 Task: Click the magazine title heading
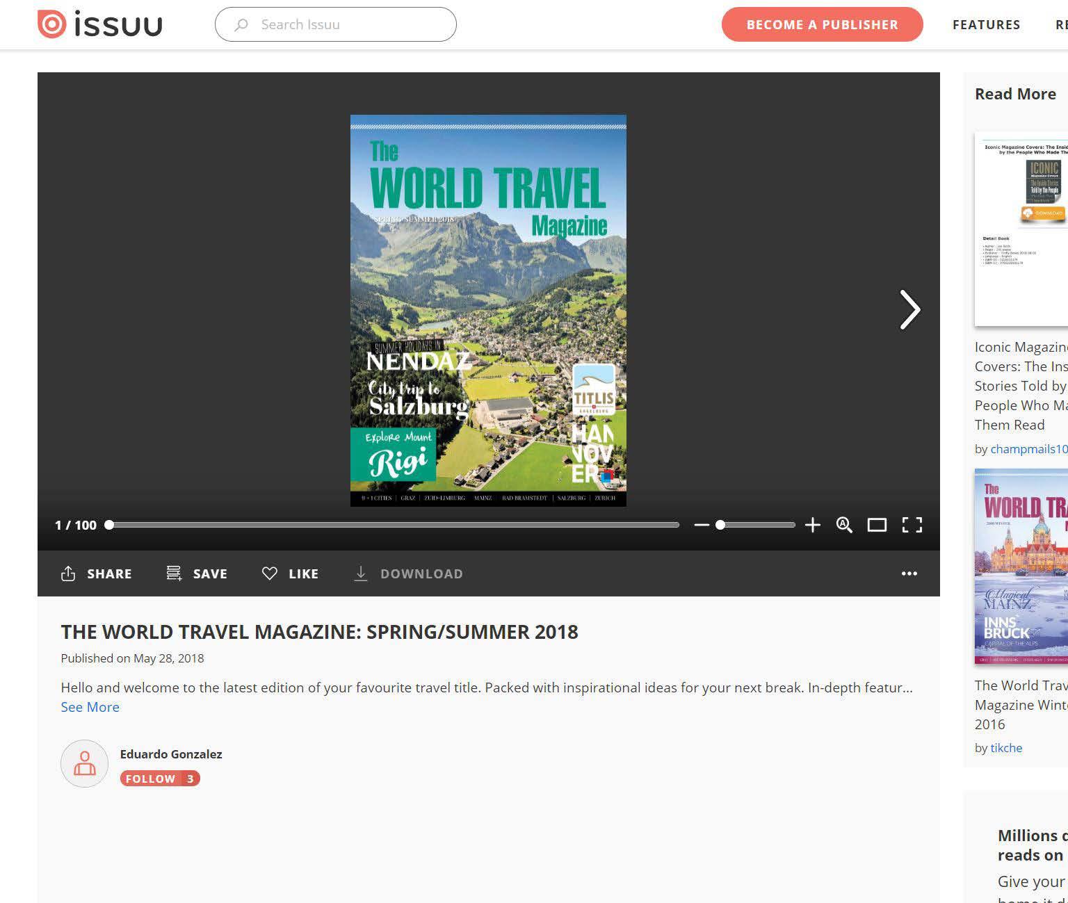click(x=320, y=632)
